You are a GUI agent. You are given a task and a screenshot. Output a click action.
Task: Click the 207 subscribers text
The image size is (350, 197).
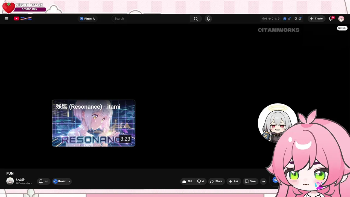point(24,183)
